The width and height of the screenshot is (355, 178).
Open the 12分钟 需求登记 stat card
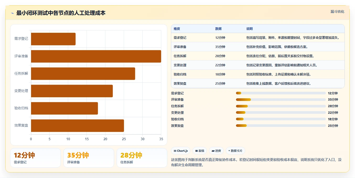(x=35, y=158)
